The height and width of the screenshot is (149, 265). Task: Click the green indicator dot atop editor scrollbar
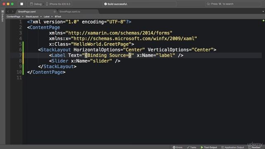click(263, 21)
